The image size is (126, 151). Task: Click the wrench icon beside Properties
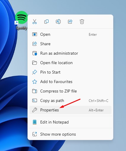(x=35, y=110)
